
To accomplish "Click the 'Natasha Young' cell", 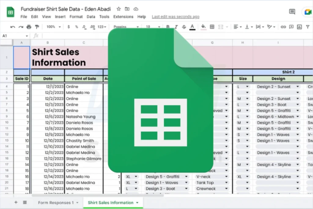I will click(84, 117).
